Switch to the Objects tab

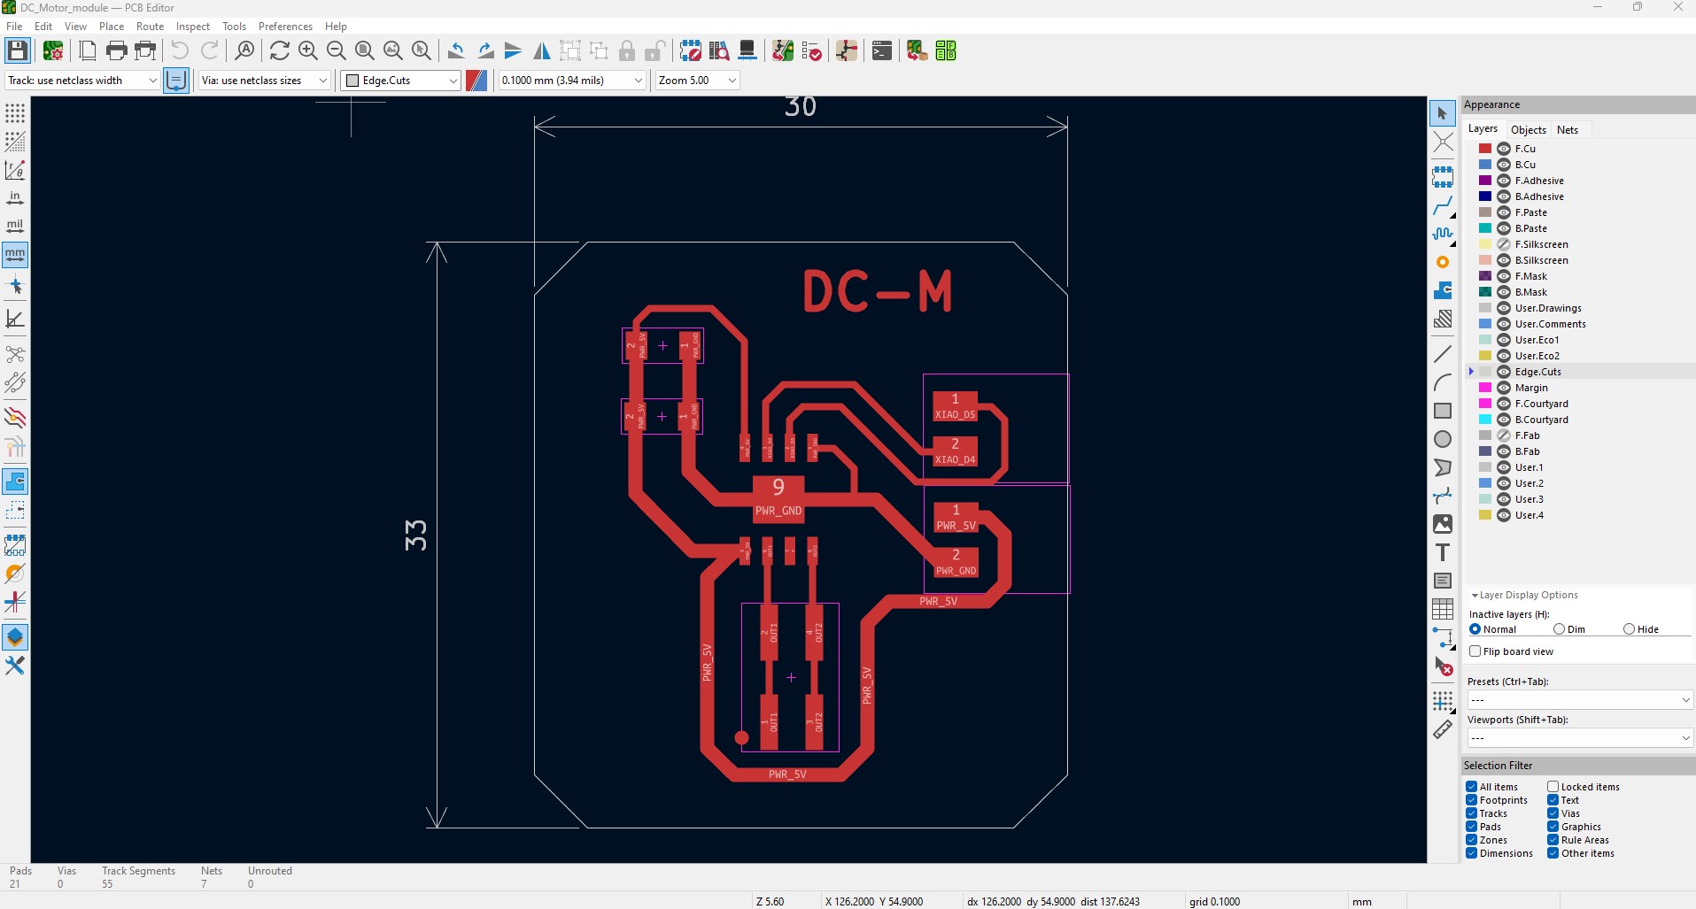point(1529,129)
